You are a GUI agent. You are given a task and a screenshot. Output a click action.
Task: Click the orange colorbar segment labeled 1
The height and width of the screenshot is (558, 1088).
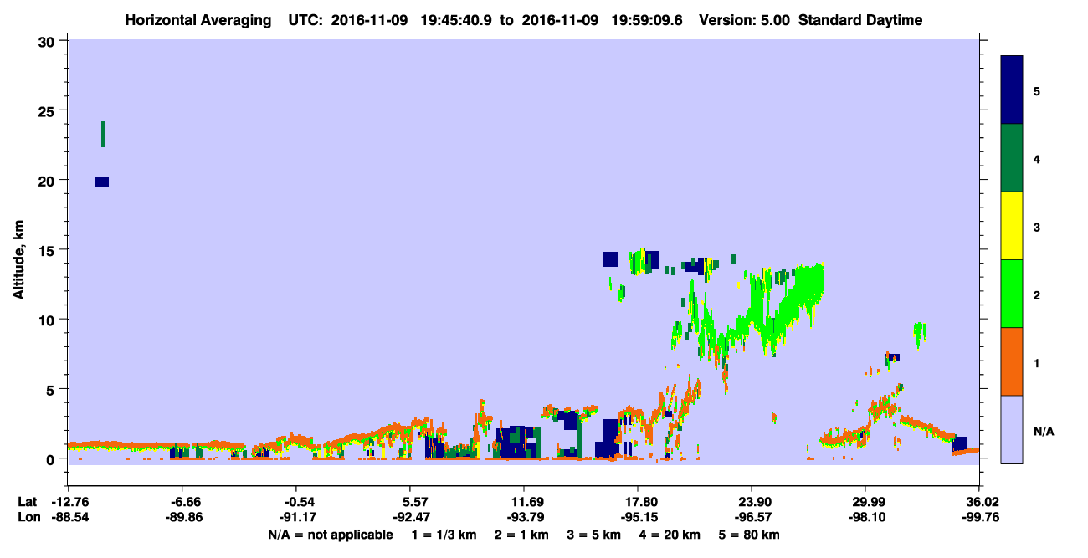coord(1012,361)
